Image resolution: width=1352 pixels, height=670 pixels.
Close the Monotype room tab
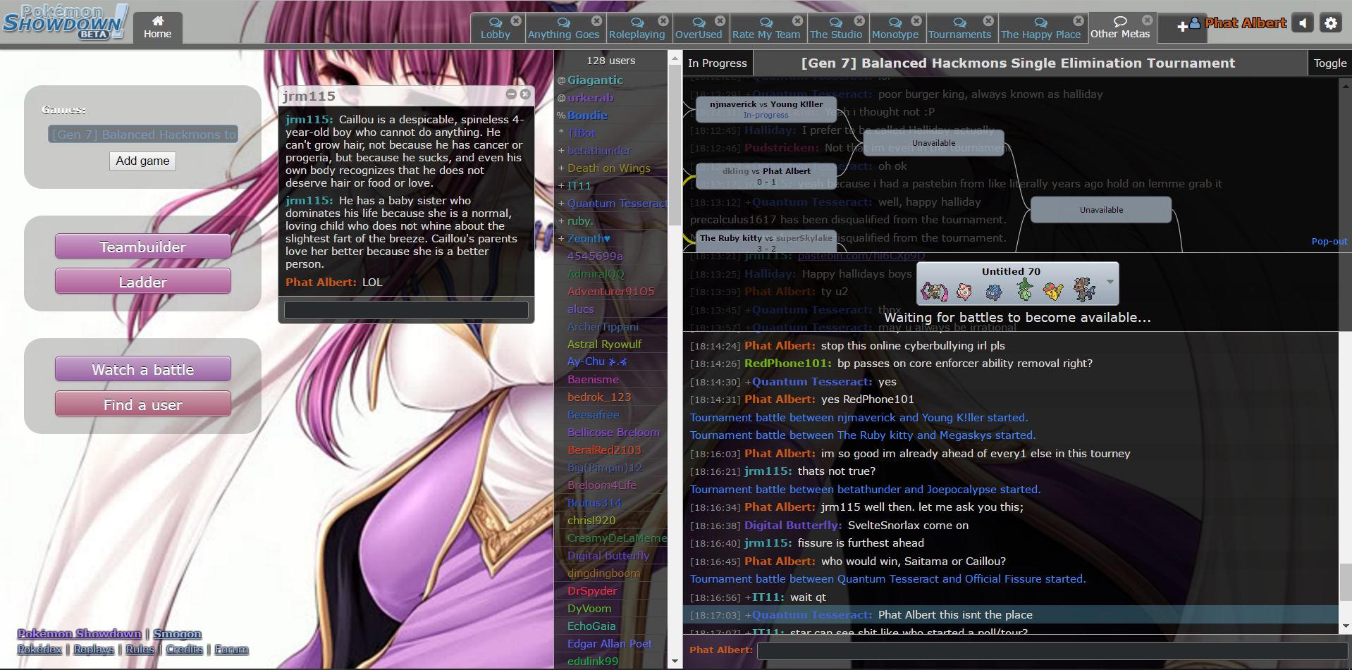tap(916, 20)
